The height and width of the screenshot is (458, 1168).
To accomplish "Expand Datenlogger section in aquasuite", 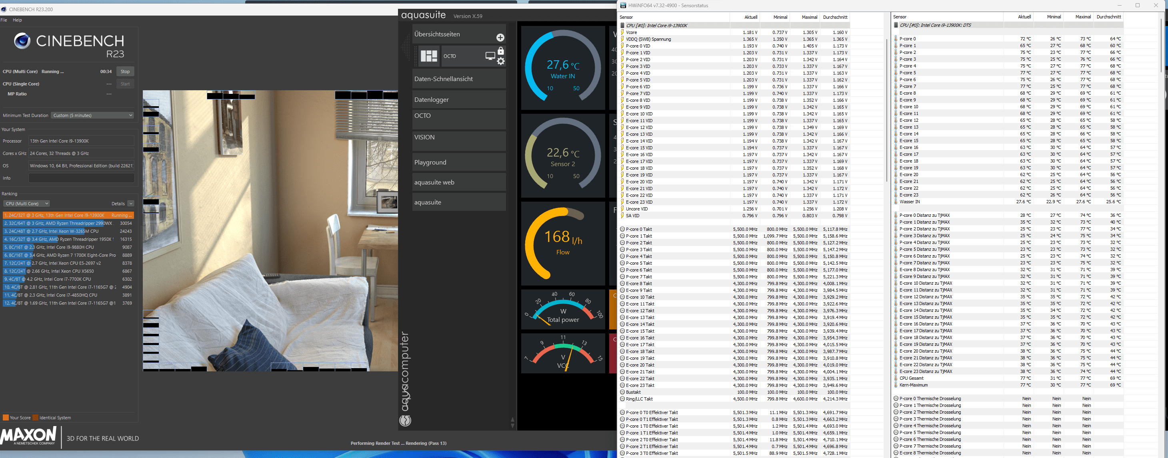I will click(459, 99).
